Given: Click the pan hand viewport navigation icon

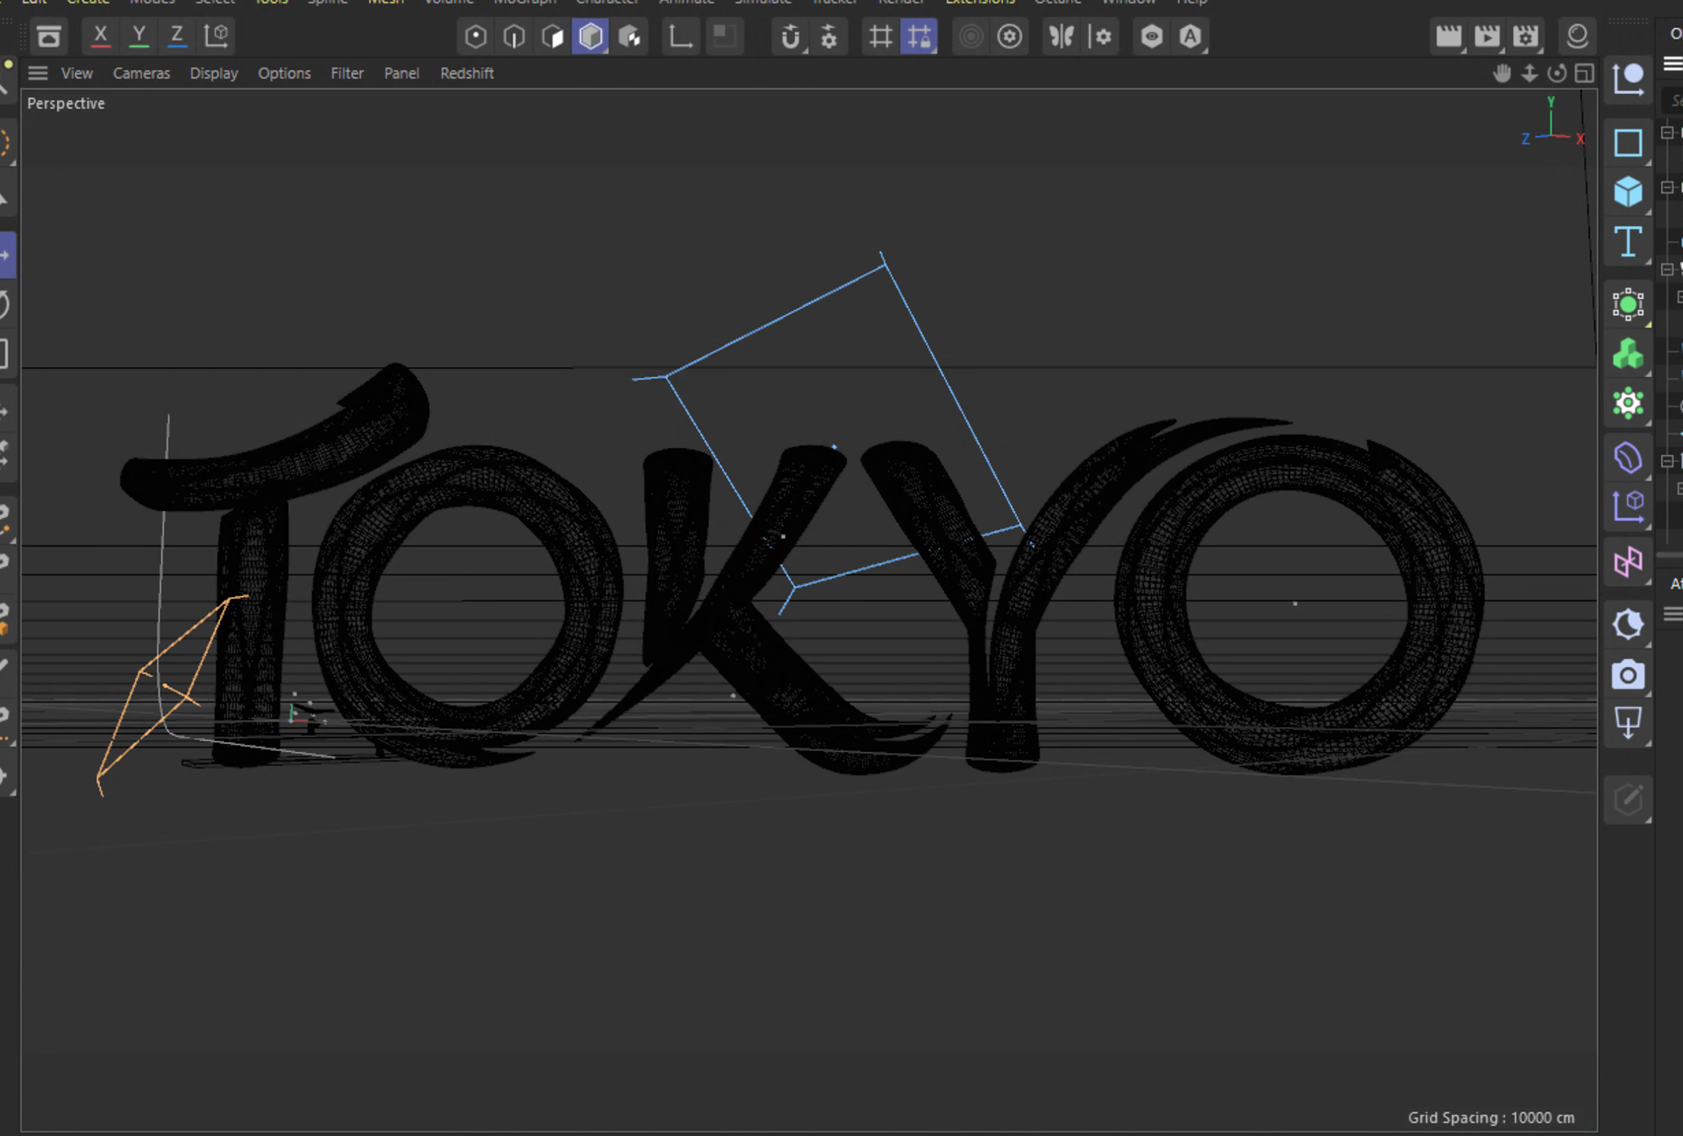Looking at the screenshot, I should (x=1502, y=74).
